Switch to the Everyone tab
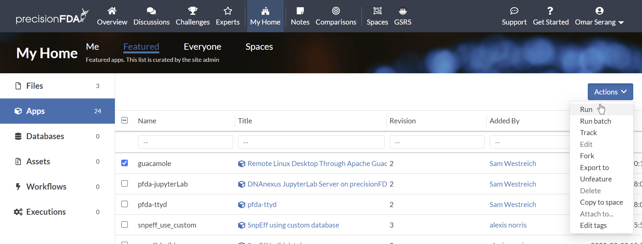This screenshot has width=642, height=244. (x=202, y=47)
